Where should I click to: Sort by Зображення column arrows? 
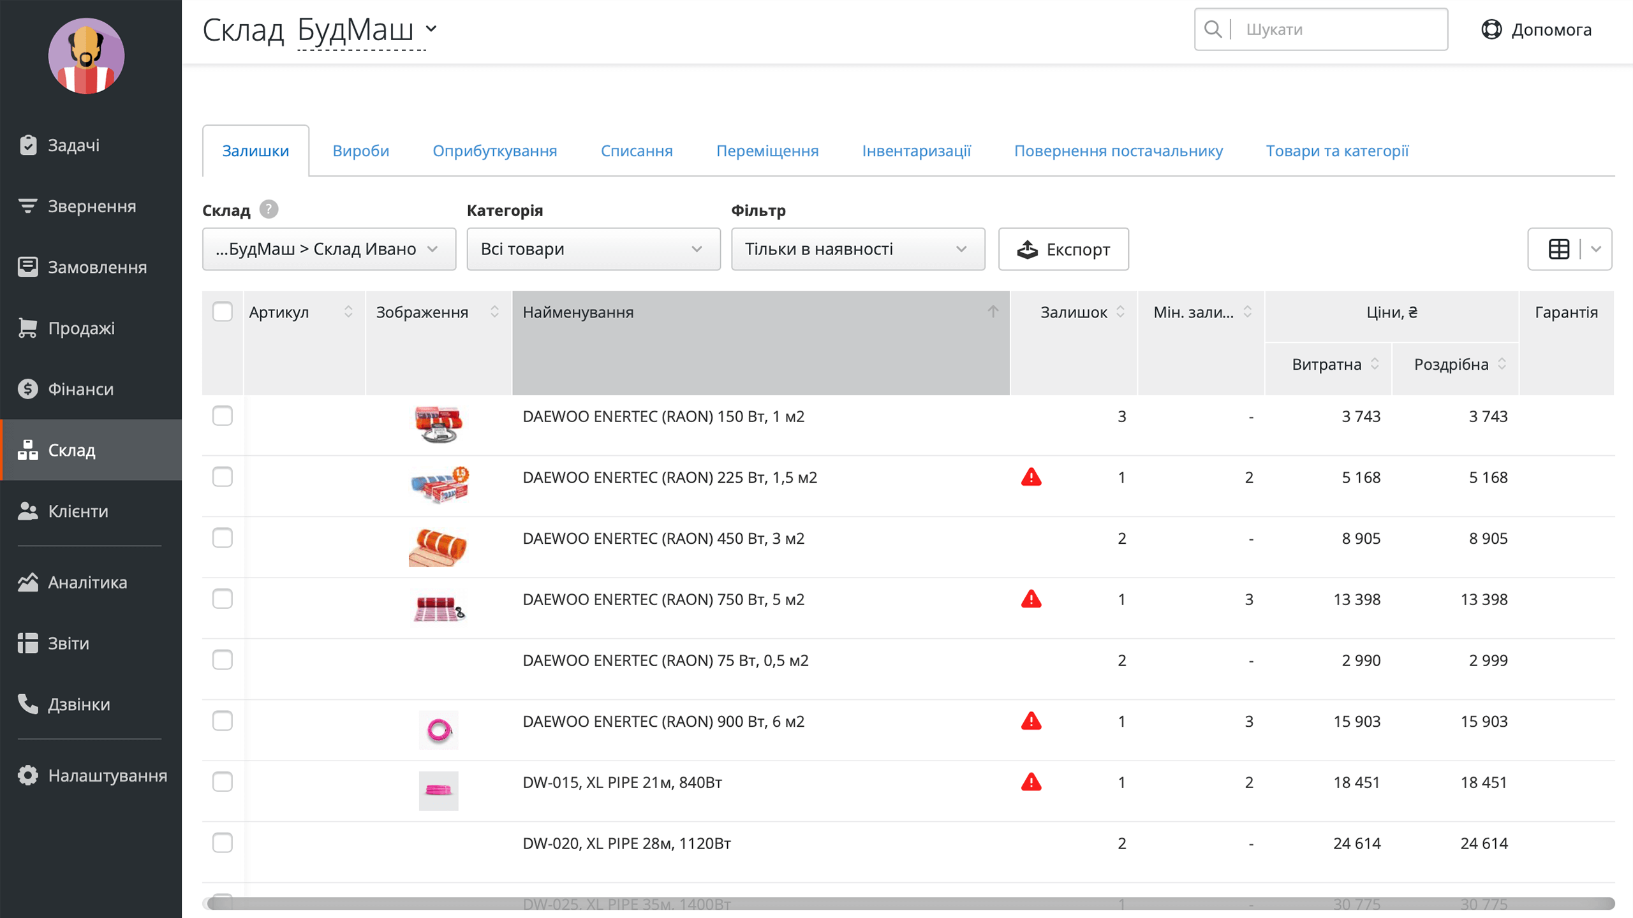coord(494,312)
